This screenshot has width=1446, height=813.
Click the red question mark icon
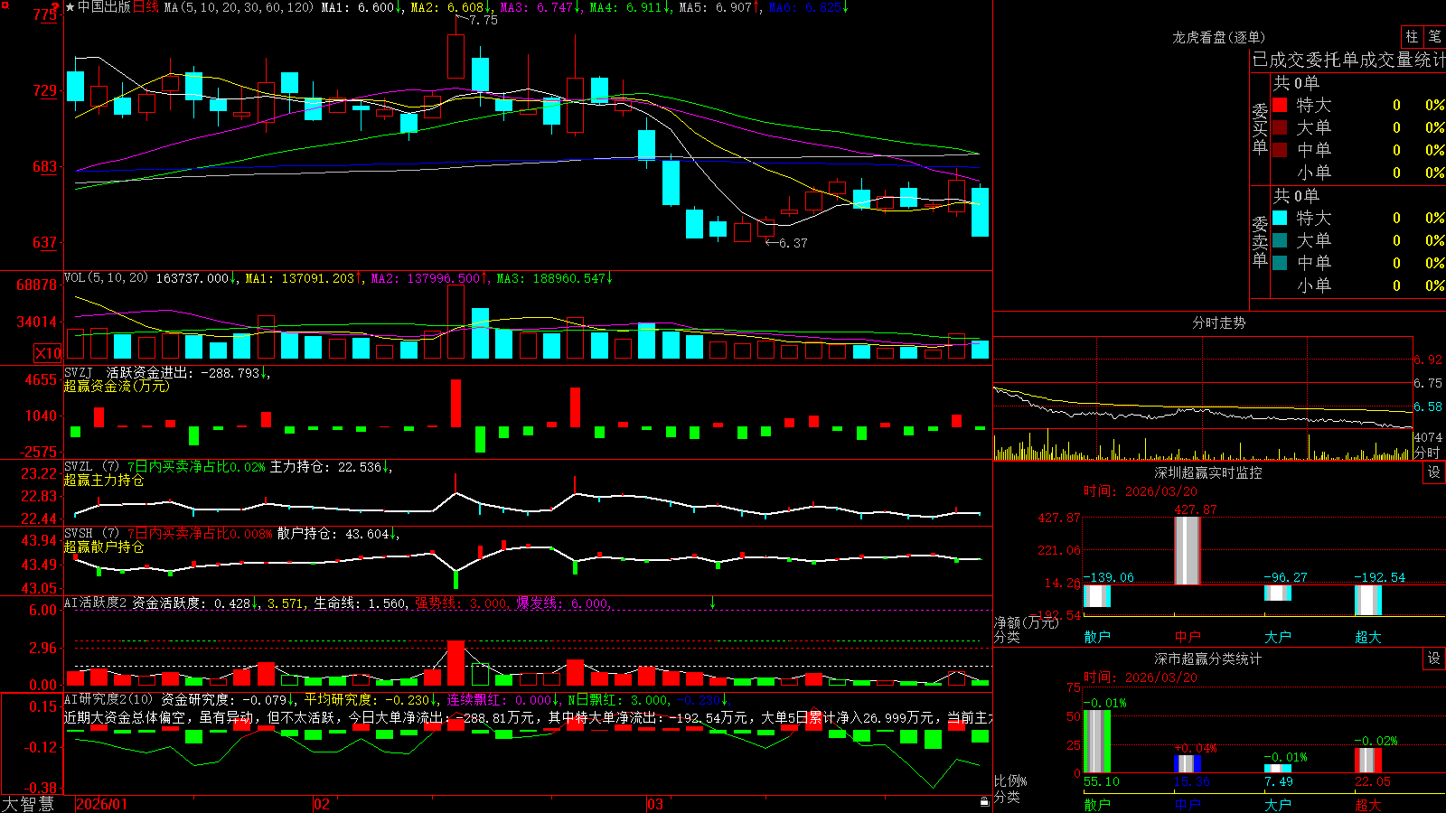pos(55,8)
